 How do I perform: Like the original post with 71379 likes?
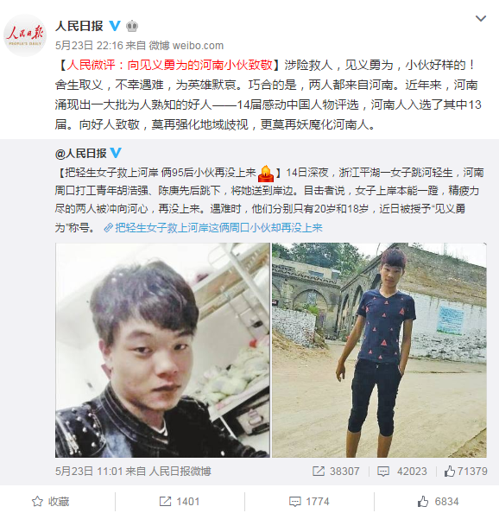coord(465,472)
